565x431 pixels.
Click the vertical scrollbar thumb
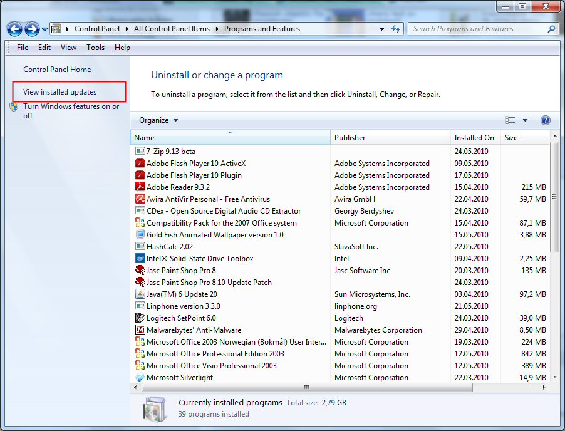(554, 197)
